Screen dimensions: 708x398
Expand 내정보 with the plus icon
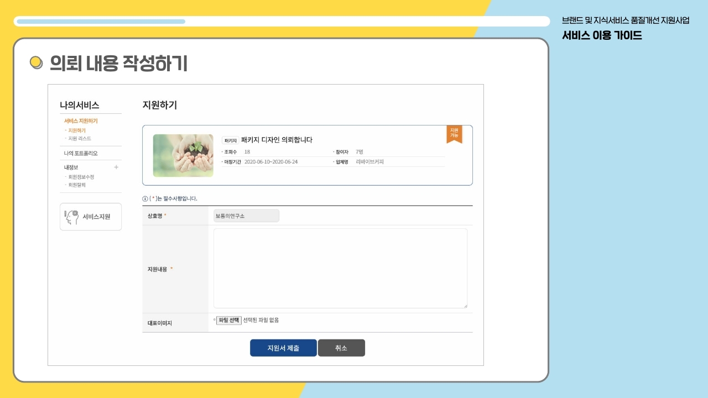click(116, 167)
